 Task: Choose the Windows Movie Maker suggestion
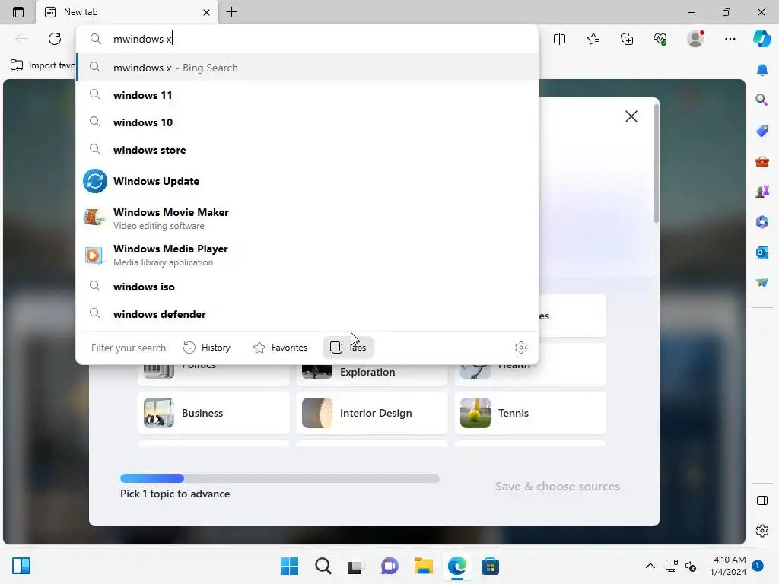point(307,218)
